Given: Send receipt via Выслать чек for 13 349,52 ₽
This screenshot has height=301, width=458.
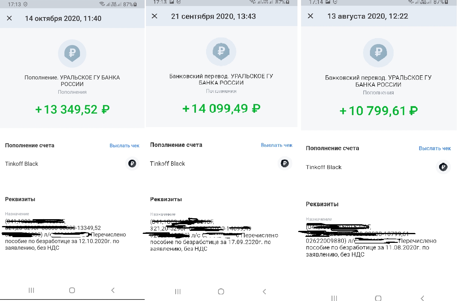Looking at the screenshot, I should 124,146.
